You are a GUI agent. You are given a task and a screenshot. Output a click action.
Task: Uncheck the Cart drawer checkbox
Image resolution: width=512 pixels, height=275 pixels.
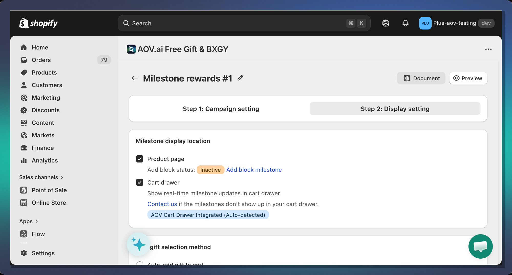140,182
